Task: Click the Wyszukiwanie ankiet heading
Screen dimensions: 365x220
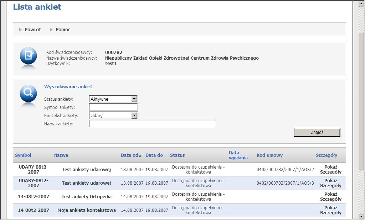Action: tap(68, 86)
